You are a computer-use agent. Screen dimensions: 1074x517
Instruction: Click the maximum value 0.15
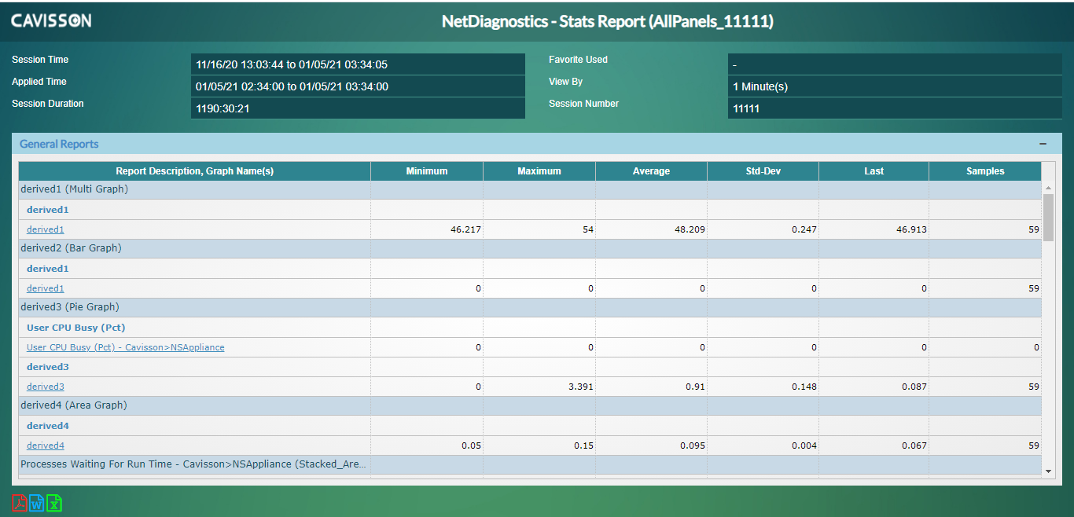click(x=583, y=445)
